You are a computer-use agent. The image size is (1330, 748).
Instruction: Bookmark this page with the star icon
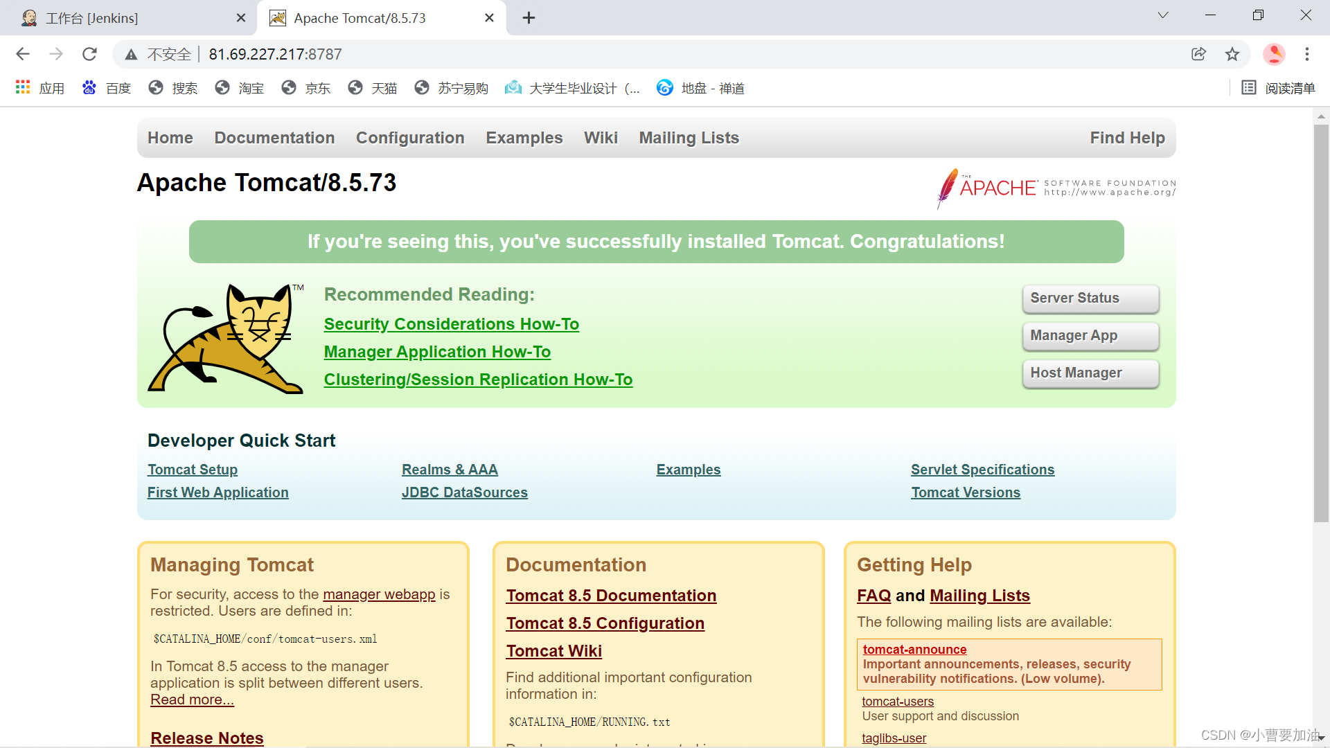1232,54
